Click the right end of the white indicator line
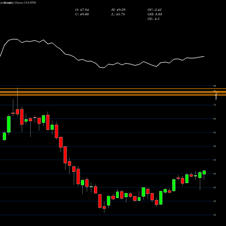The width and height of the screenshot is (226, 226). pyautogui.click(x=204, y=56)
